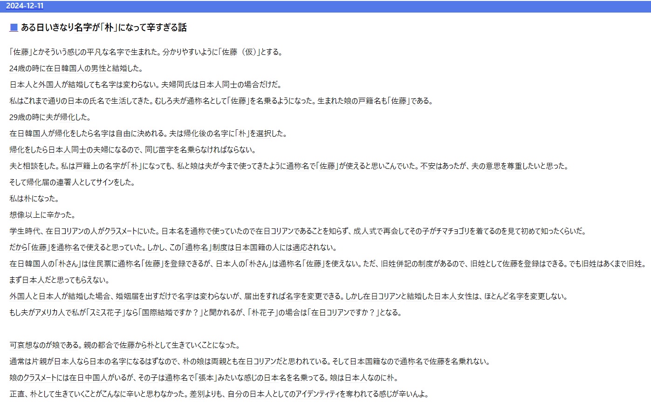Open the 差別 keyword link

point(197,394)
